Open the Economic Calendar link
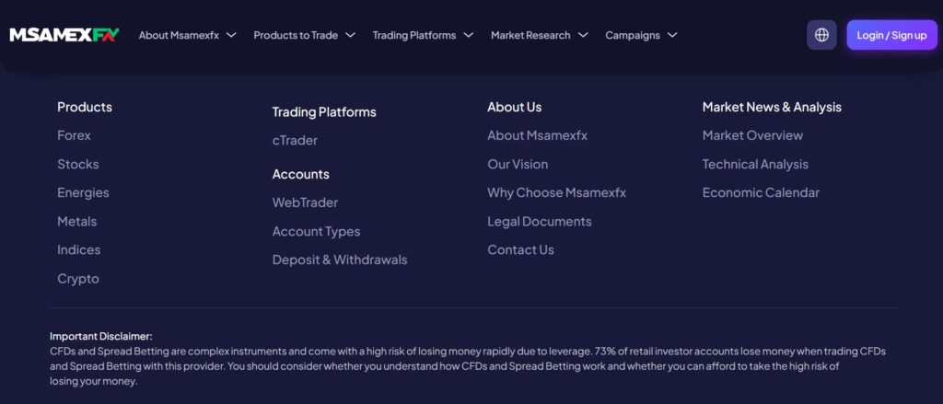The width and height of the screenshot is (943, 404). (760, 192)
